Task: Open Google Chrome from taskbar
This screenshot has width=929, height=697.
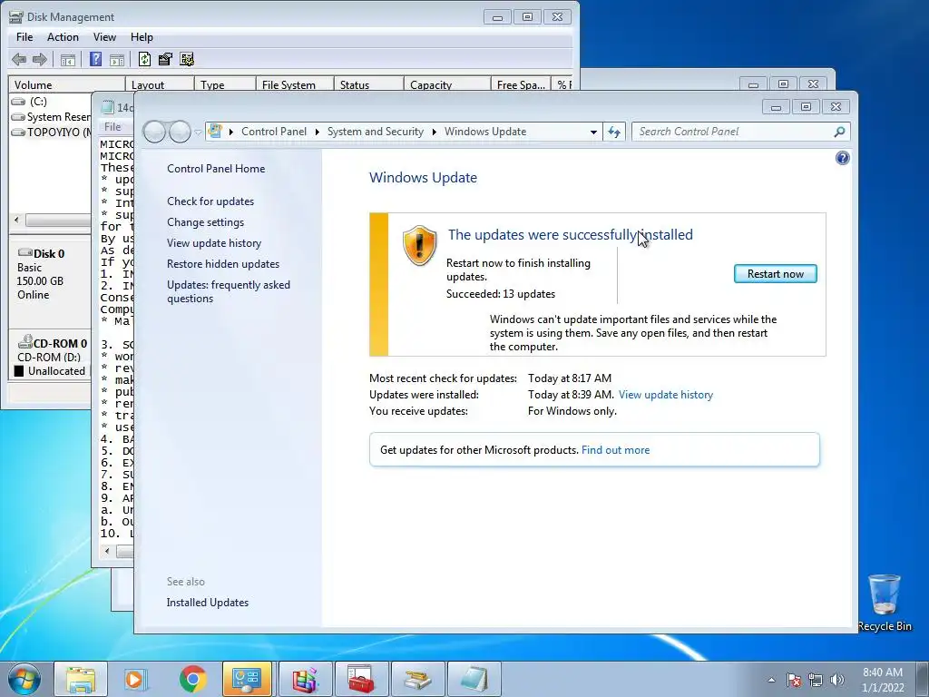Action: [192, 679]
